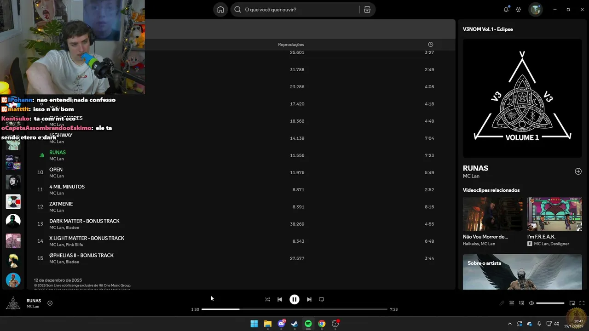Viewport: 589px width, 331px height.
Task: Add RUNAS via plus icon in right panel
Action: pos(578,171)
